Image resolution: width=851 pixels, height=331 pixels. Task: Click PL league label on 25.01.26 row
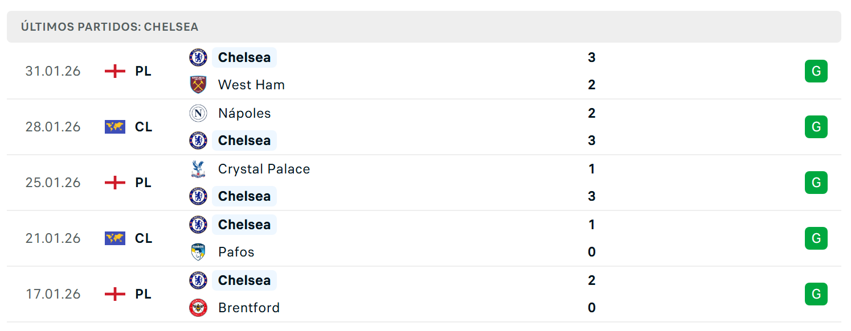point(144,183)
